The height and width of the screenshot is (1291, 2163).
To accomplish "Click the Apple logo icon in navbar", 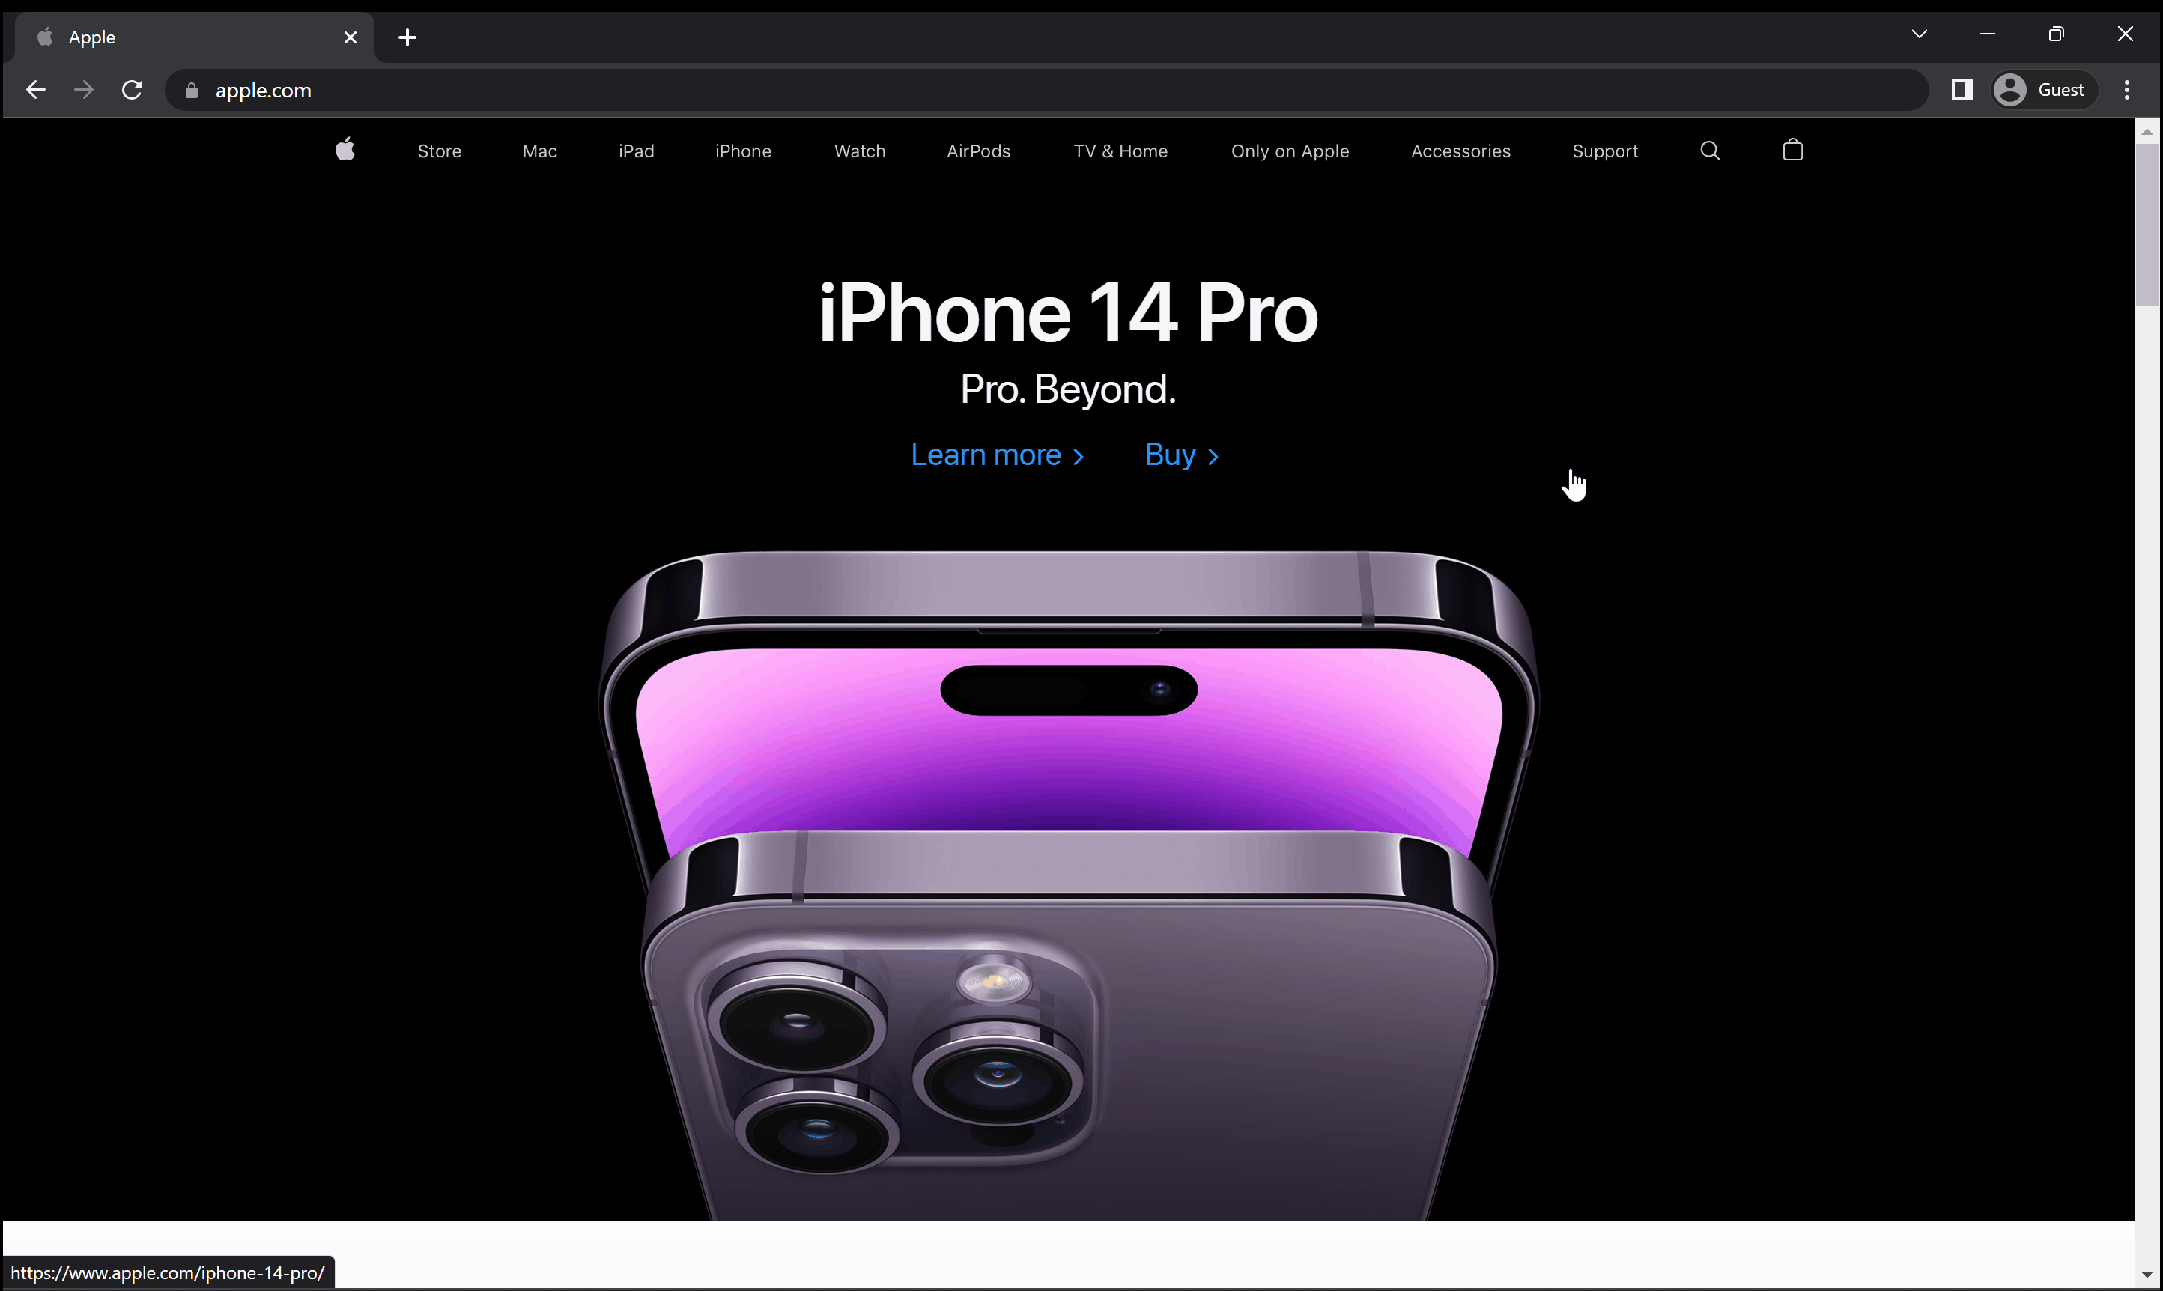I will [x=345, y=151].
